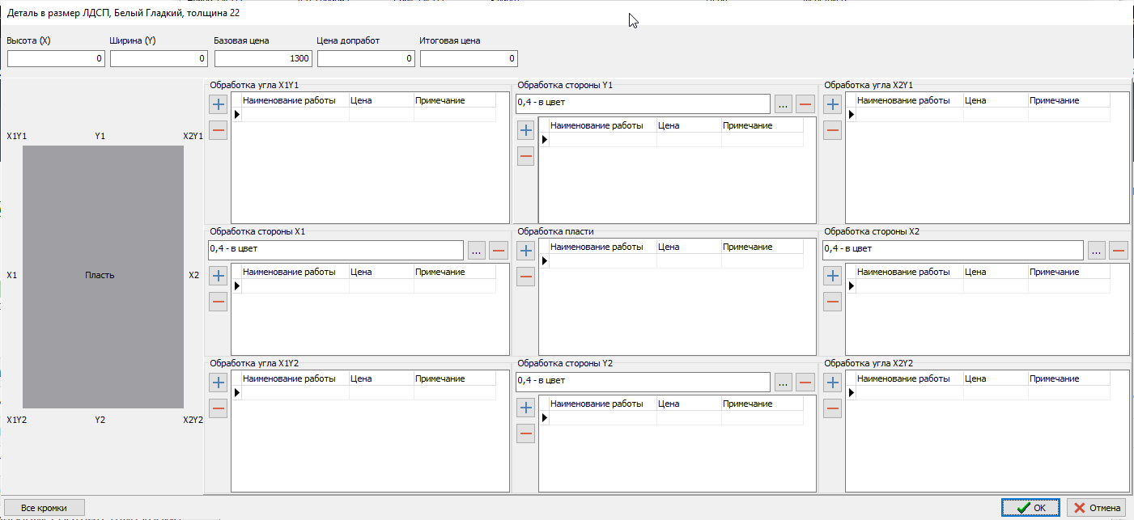Image resolution: width=1134 pixels, height=520 pixels.
Task: Open the edge picker for side Y2
Action: (x=783, y=382)
